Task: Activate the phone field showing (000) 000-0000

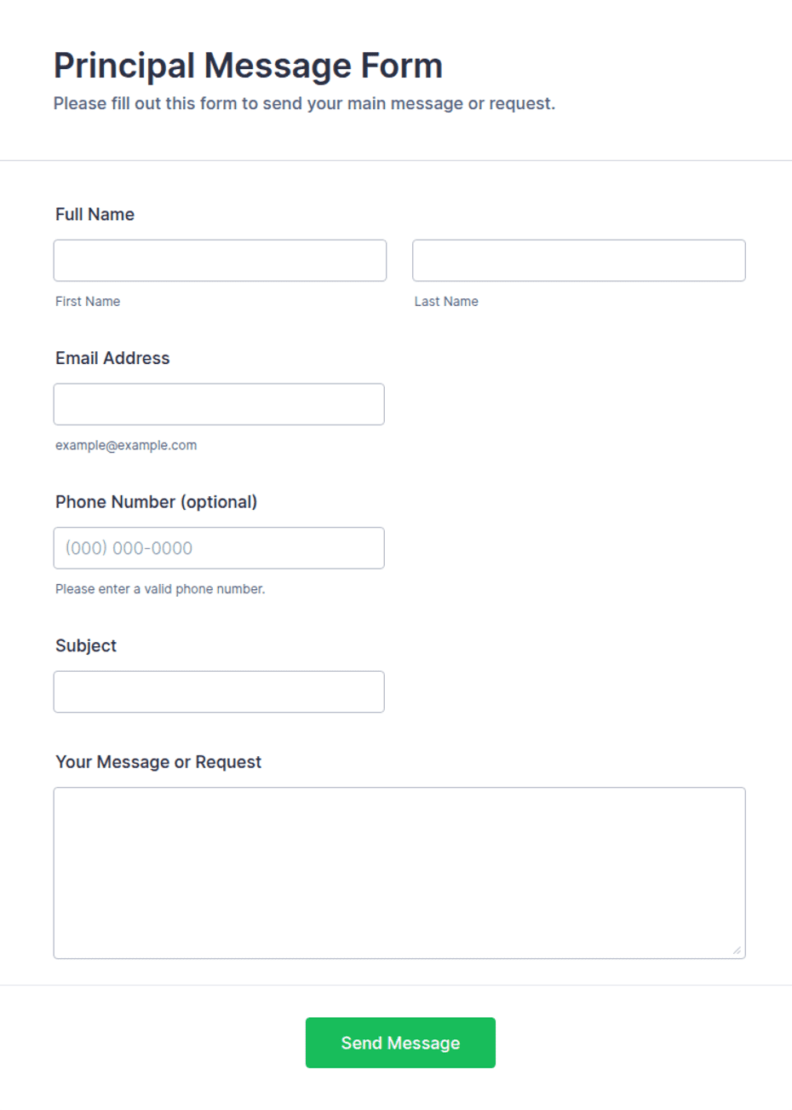Action: pyautogui.click(x=219, y=548)
